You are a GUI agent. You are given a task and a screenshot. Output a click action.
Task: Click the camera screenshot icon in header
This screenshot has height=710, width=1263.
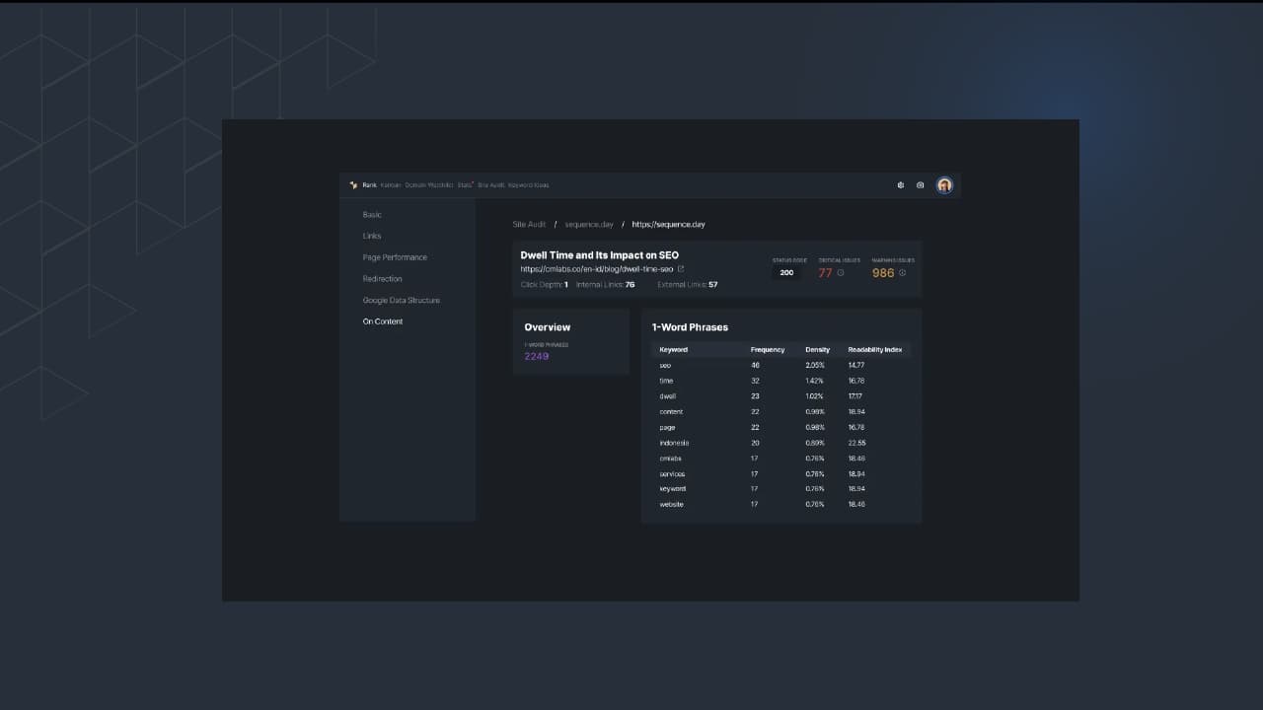tap(921, 185)
